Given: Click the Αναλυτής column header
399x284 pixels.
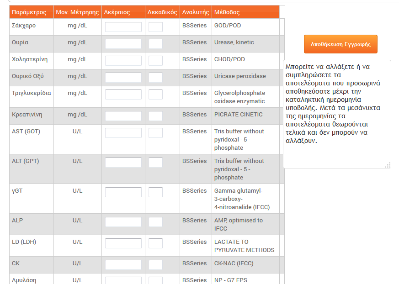Looking at the screenshot, I should [196, 12].
